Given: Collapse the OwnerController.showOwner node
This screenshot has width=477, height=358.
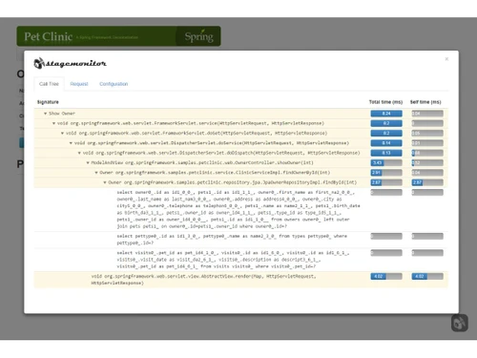Looking at the screenshot, I should (88, 162).
